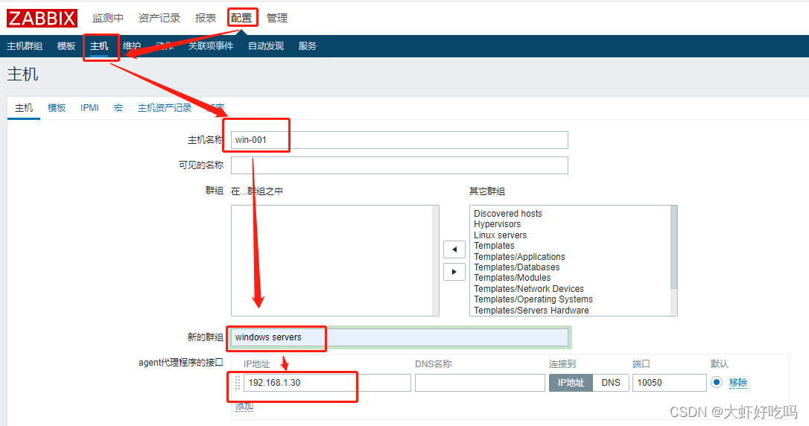Select Templates/Applications group
This screenshot has width=809, height=426.
click(x=519, y=257)
